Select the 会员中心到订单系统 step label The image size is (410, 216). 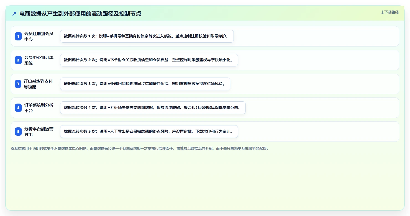pos(39,60)
